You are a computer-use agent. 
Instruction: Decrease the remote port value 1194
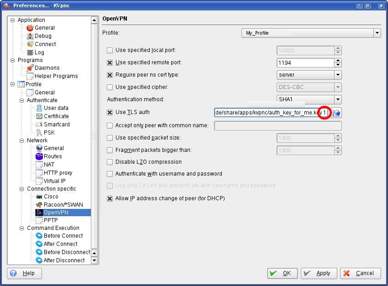[x=338, y=65]
